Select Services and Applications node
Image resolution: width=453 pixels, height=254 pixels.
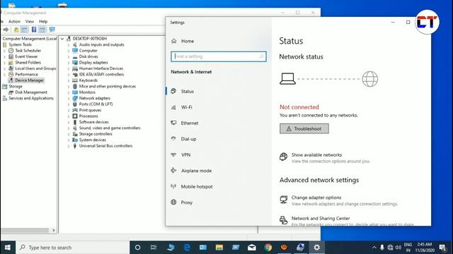click(31, 98)
